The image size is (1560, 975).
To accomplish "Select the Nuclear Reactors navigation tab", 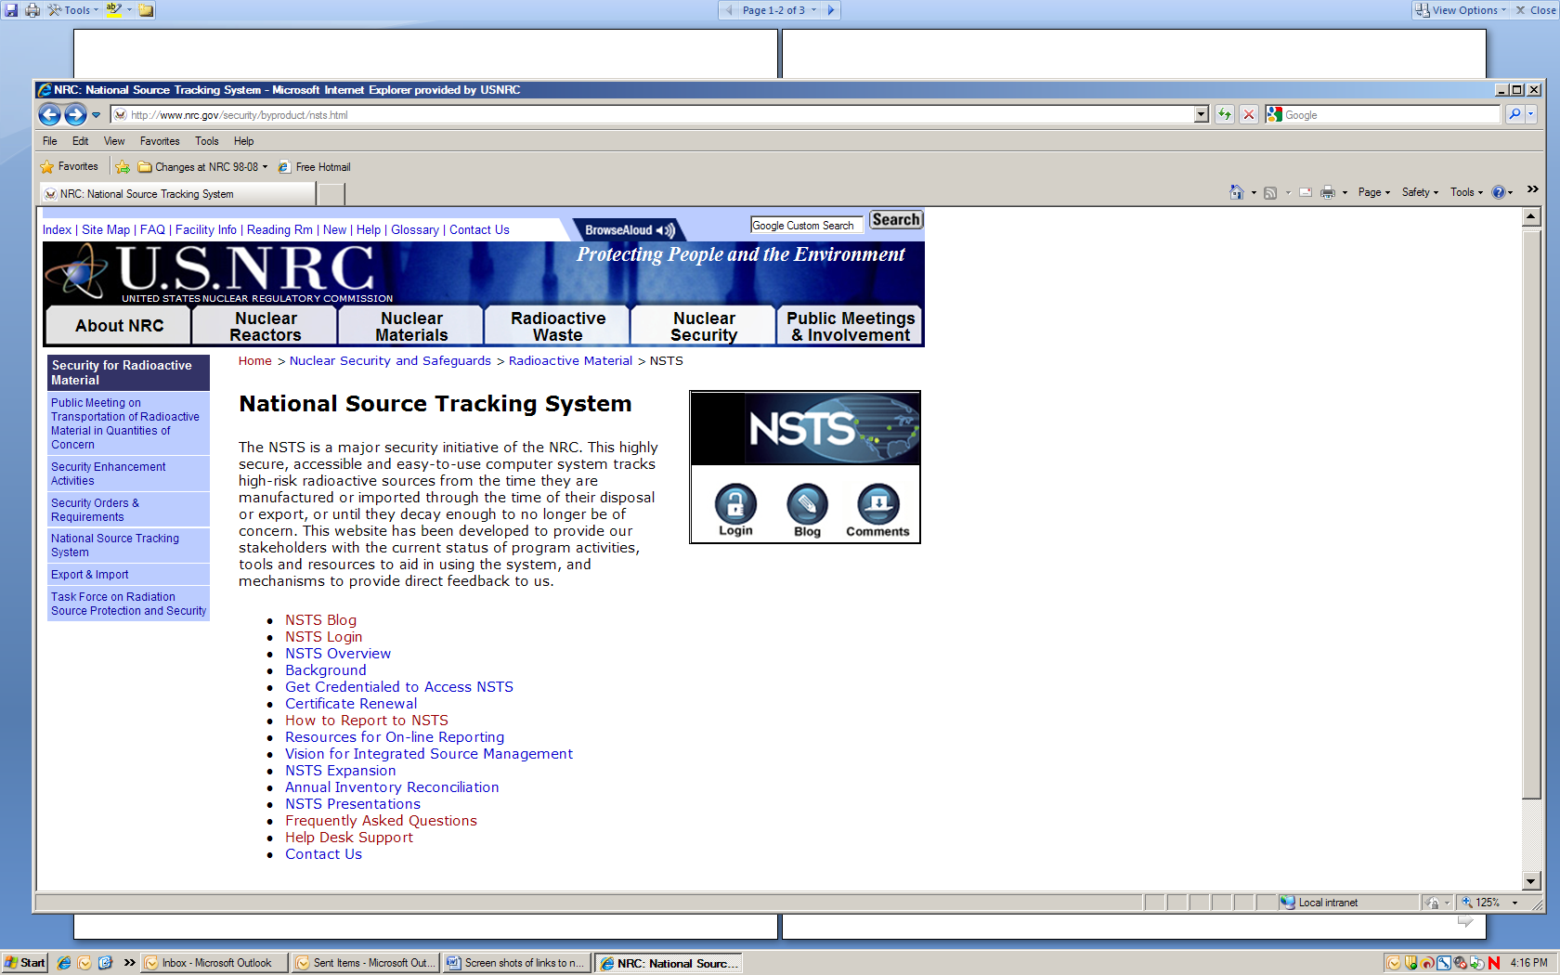I will click(266, 326).
